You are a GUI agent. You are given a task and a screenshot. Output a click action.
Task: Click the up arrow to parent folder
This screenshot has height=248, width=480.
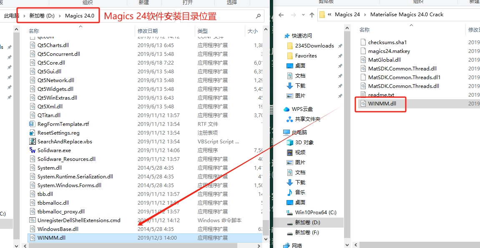(x=312, y=14)
